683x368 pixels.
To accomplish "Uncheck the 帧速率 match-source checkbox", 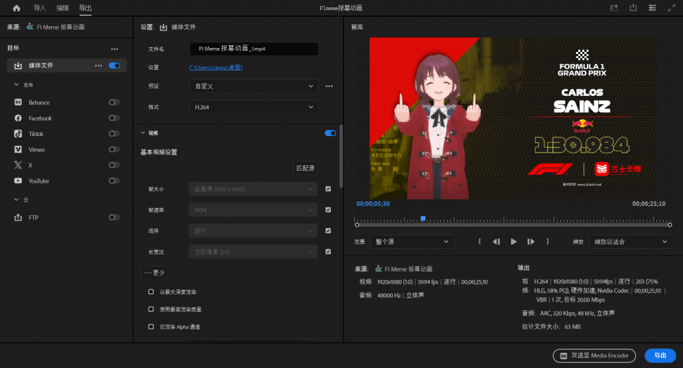I will [328, 210].
